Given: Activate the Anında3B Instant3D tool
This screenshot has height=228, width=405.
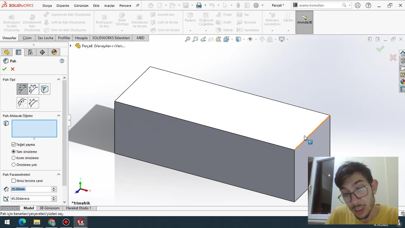Looking at the screenshot, I should 304,22.
